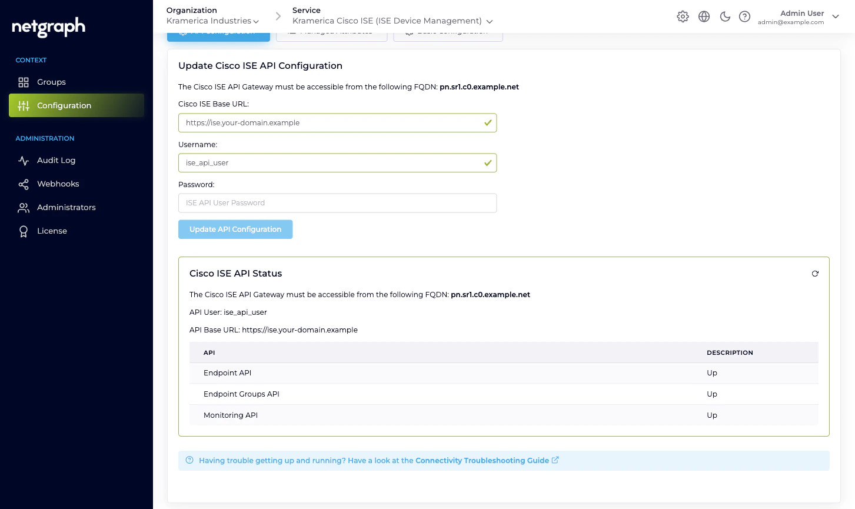
Task: Open the help question mark icon
Action: (744, 16)
